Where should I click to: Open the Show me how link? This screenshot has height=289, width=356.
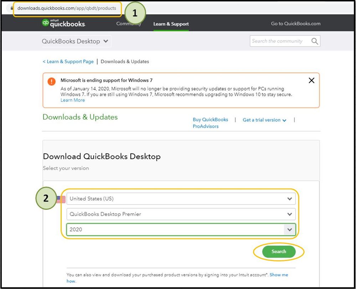click(279, 275)
